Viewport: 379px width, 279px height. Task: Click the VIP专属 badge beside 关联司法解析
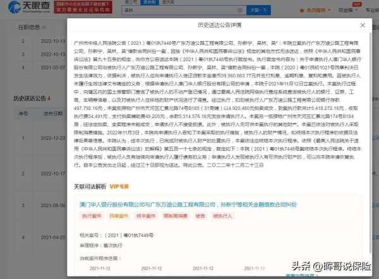pyautogui.click(x=119, y=186)
